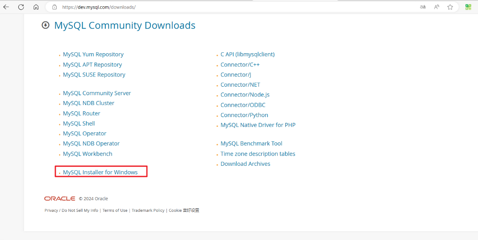The image size is (478, 240).
Task: Open MySQL NDB Cluster
Action: [x=89, y=103]
